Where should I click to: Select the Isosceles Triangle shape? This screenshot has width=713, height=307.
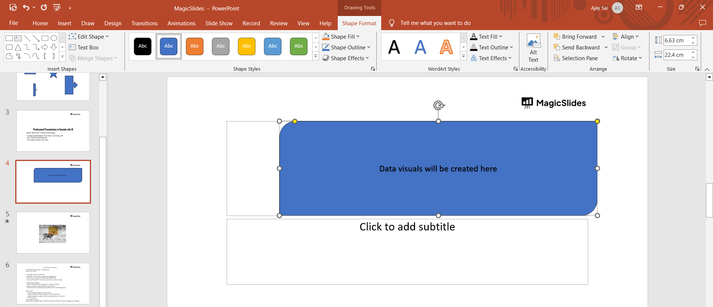tap(18, 47)
